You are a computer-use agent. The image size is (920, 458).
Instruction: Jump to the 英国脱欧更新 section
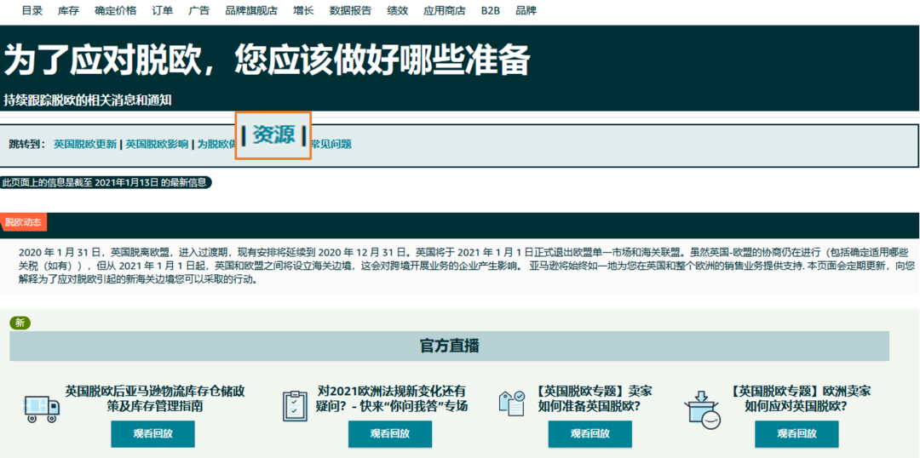coord(85,144)
